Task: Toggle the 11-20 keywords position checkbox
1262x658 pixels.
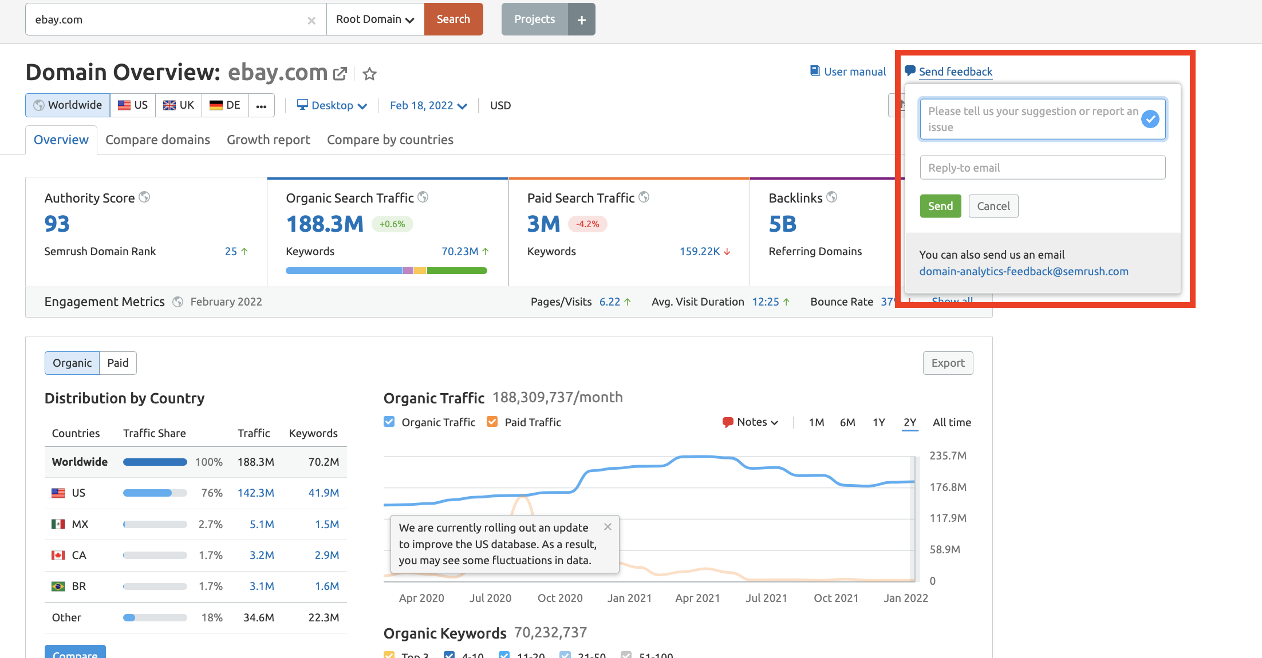Action: coord(504,655)
